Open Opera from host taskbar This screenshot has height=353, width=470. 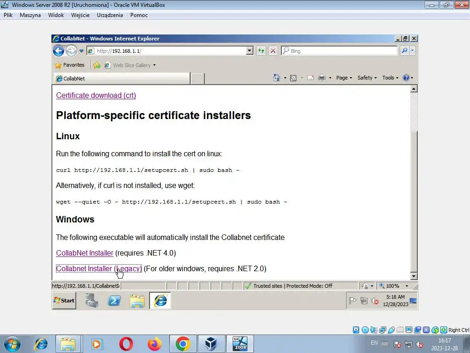pos(126,344)
